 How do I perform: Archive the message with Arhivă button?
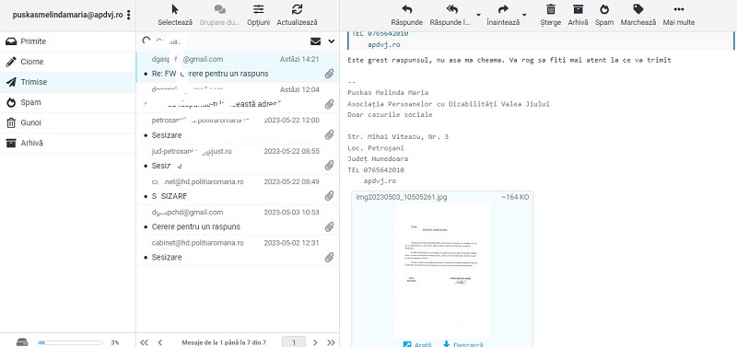[x=578, y=15]
